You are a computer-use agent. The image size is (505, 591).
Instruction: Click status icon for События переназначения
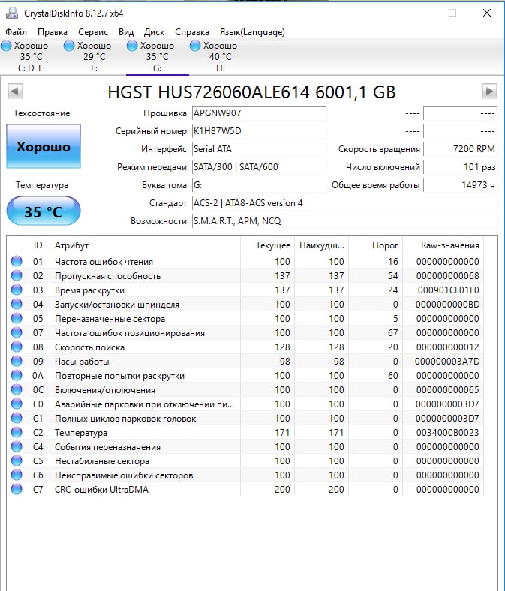pyautogui.click(x=17, y=446)
